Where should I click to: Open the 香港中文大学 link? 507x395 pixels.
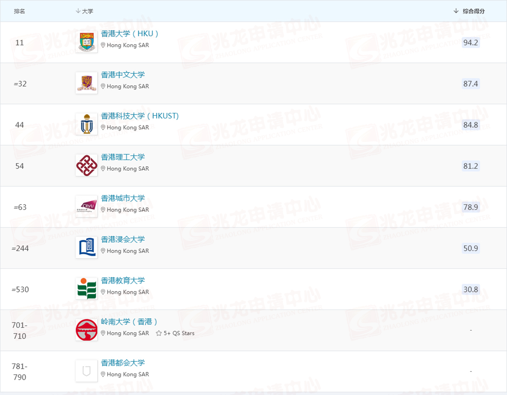point(123,75)
